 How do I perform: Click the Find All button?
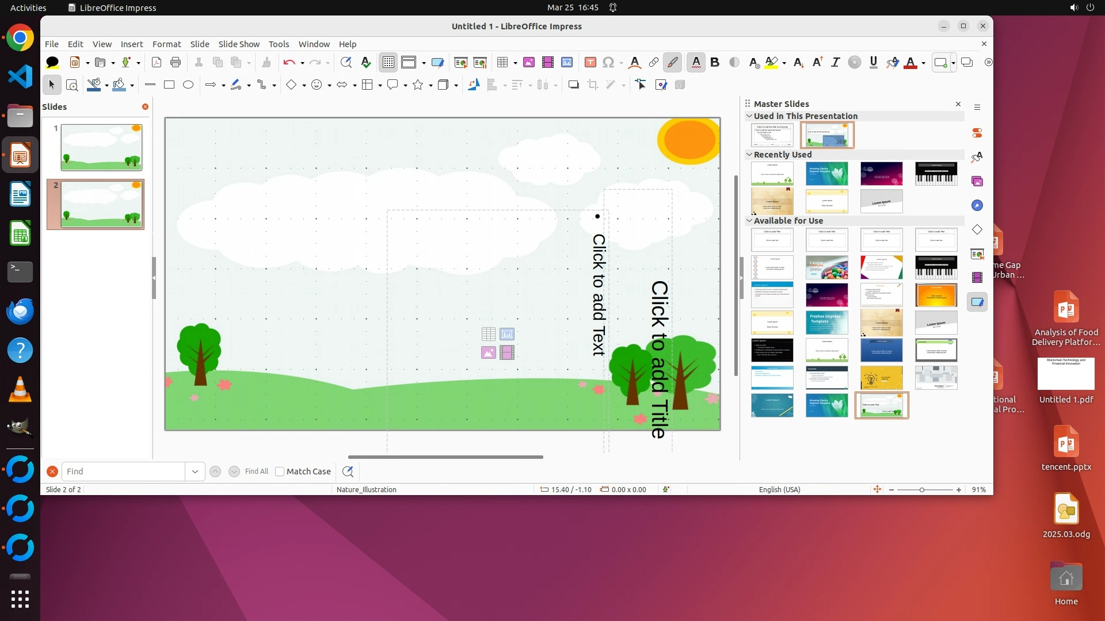point(256,471)
